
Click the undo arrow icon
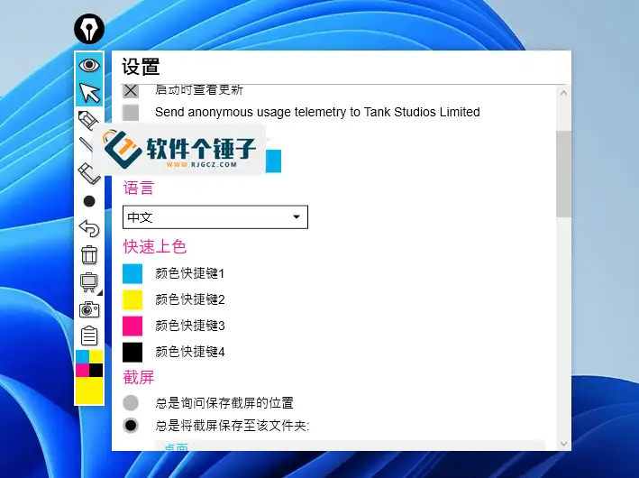point(89,228)
